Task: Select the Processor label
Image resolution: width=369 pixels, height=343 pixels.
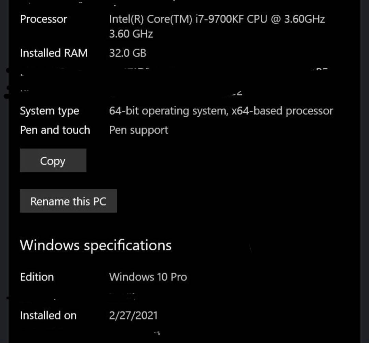Action: 44,19
